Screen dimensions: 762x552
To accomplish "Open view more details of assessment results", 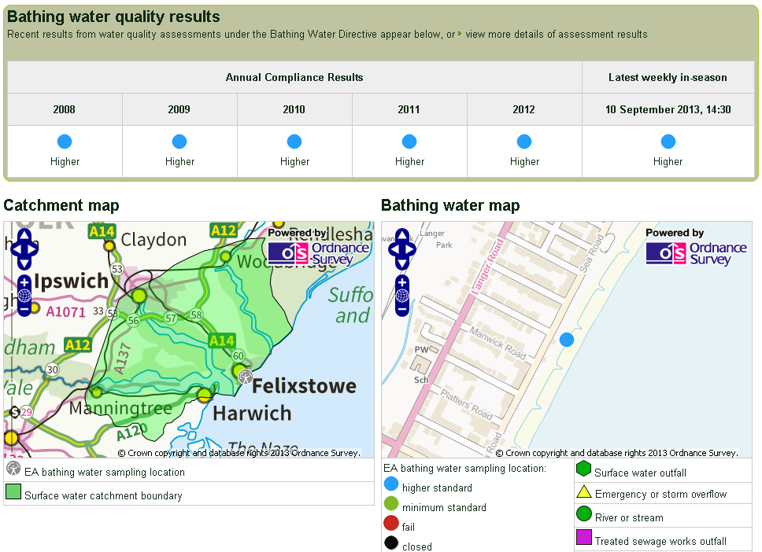I will pos(556,35).
